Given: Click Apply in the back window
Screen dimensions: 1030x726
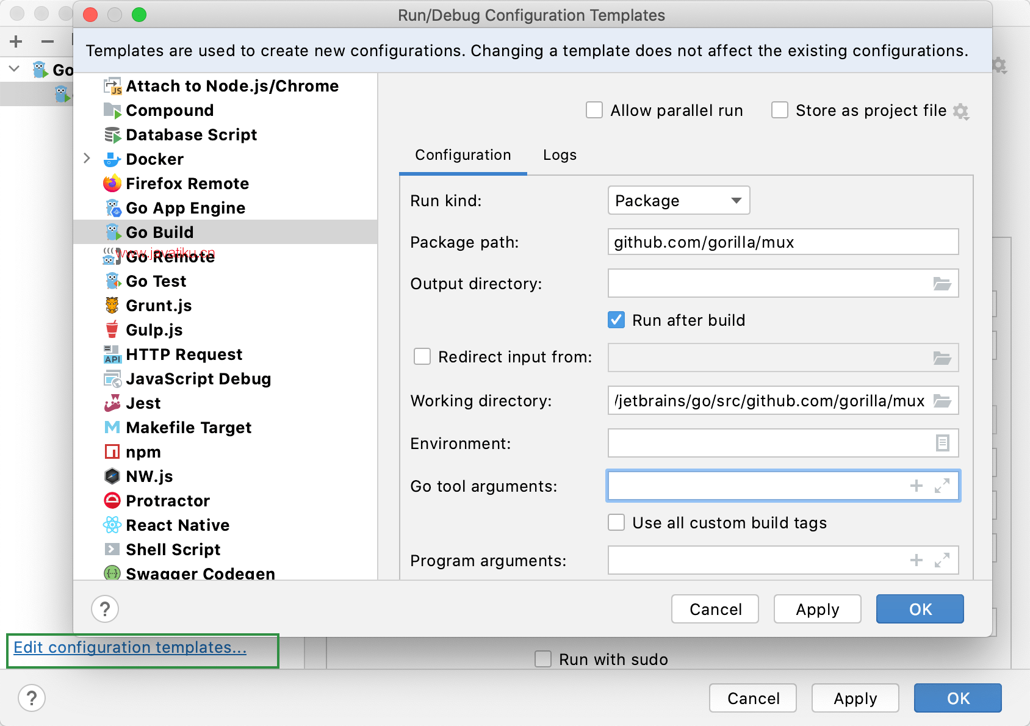Looking at the screenshot, I should 855,698.
